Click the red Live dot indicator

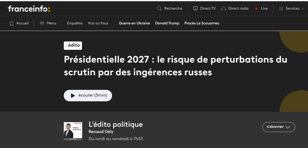point(256,9)
